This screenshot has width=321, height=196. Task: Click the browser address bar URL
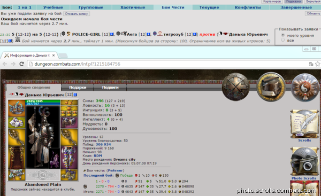tap(77, 64)
